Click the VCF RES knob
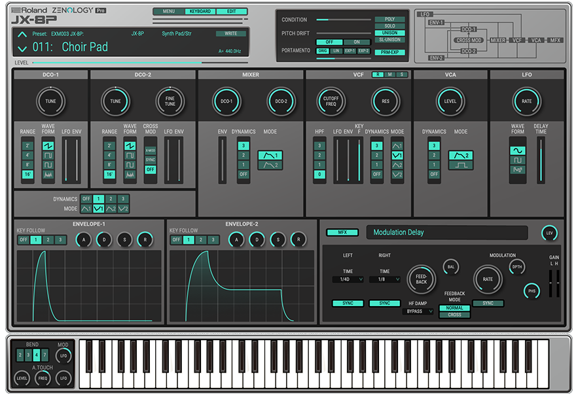576x397 pixels. [x=386, y=101]
